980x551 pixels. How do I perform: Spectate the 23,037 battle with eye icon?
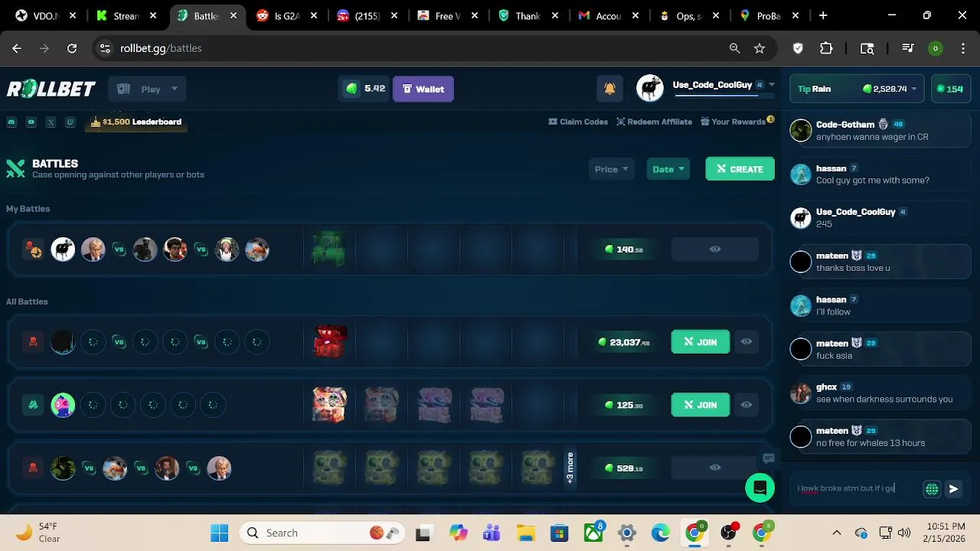coord(746,342)
